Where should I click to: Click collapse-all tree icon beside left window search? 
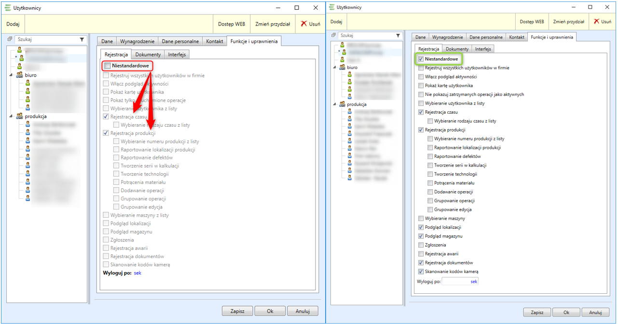tap(10, 39)
